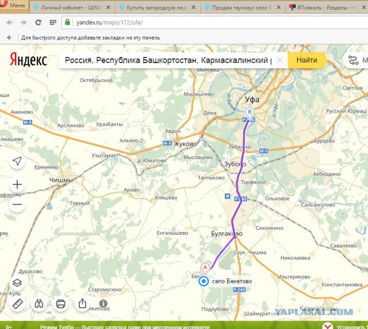Screen dimensions: 368x329
Task: Switch to the ЯПлакалъ tab
Action: pyautogui.click(x=325, y=7)
